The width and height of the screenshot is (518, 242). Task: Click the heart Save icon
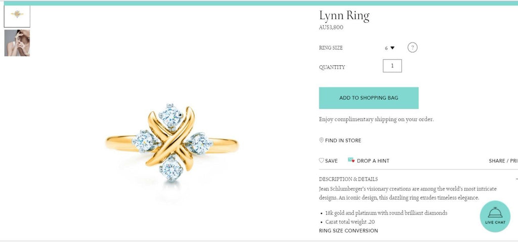pos(321,161)
